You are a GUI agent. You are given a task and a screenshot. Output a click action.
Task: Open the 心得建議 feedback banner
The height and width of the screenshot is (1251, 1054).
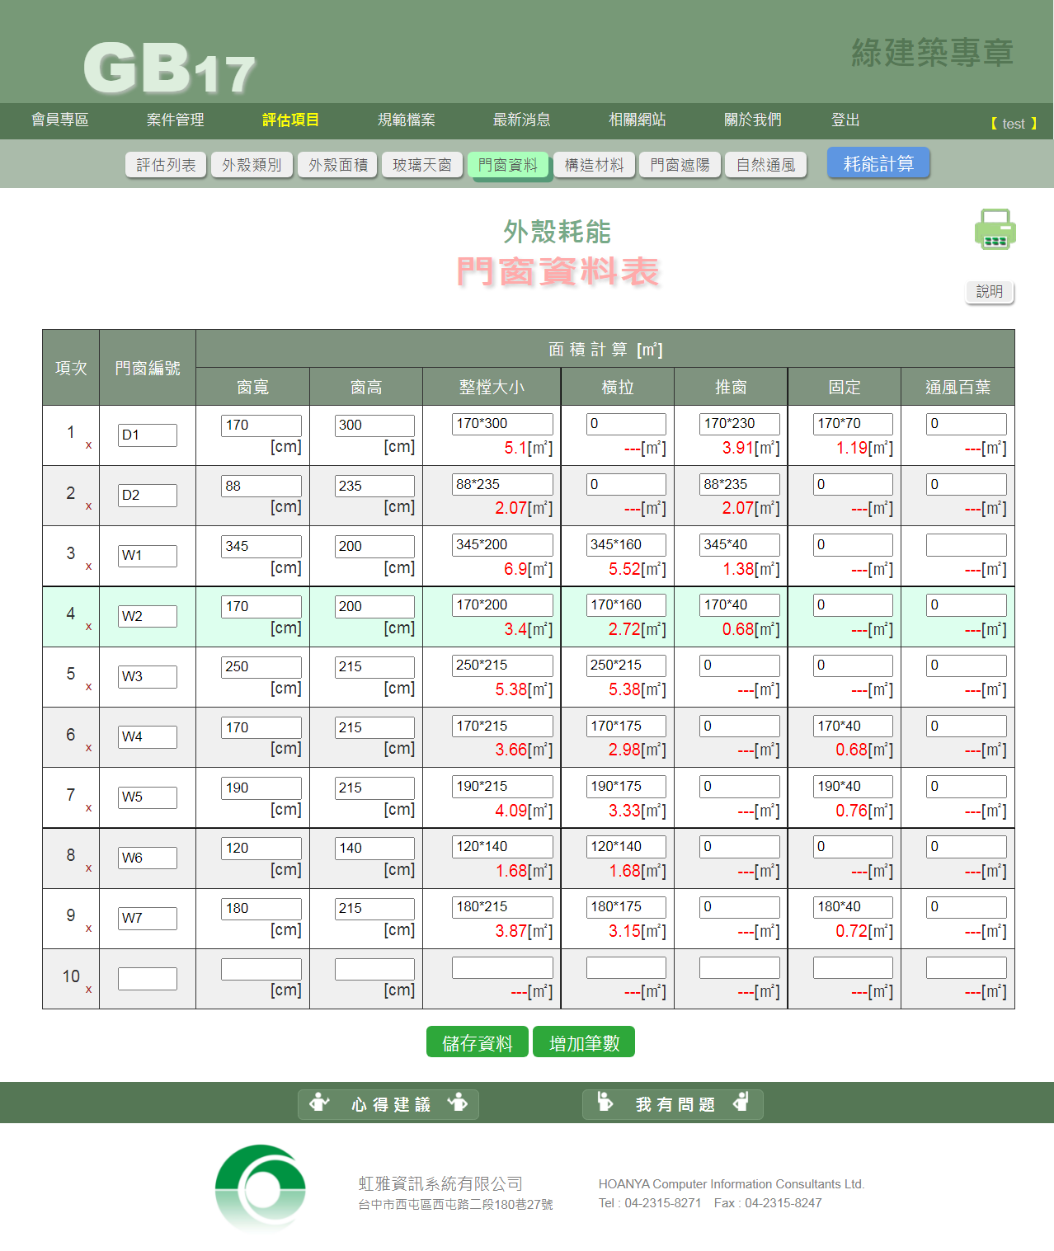(x=388, y=1104)
